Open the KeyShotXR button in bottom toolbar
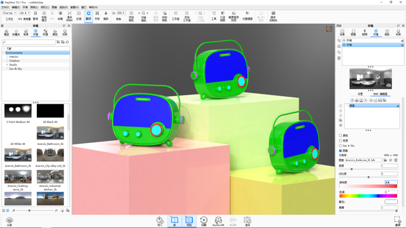The width and height of the screenshot is (406, 228). [x=218, y=221]
